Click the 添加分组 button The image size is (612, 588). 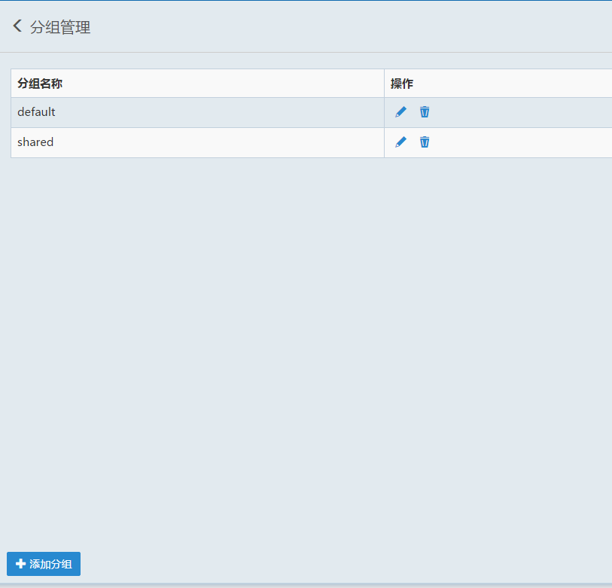44,564
